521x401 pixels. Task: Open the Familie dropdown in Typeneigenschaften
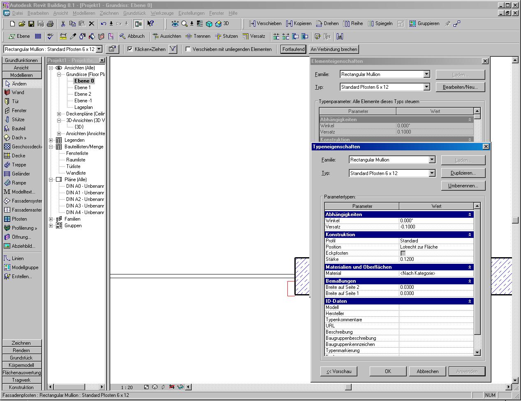coord(432,160)
